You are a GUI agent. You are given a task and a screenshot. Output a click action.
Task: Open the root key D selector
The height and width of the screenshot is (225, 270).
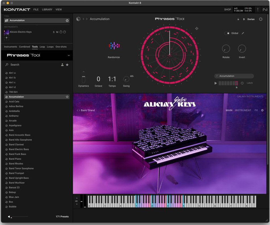tap(244, 19)
